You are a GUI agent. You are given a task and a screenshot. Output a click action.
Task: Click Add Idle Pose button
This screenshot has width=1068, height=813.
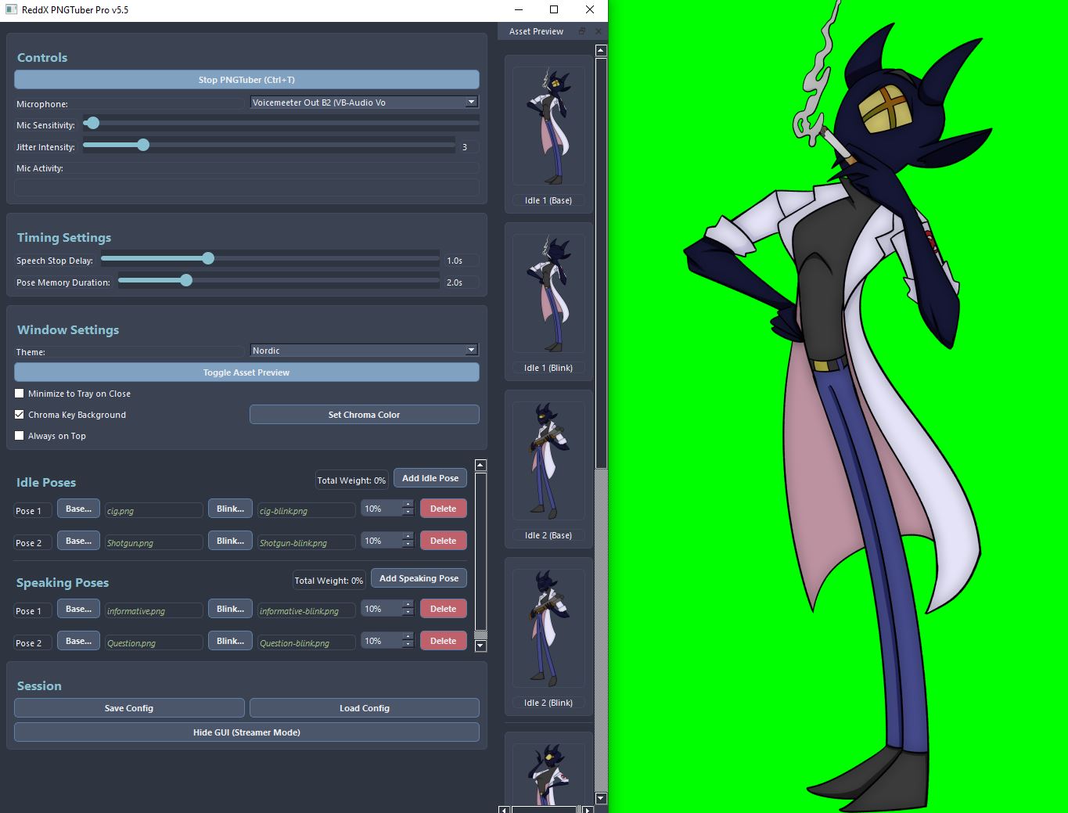point(430,478)
